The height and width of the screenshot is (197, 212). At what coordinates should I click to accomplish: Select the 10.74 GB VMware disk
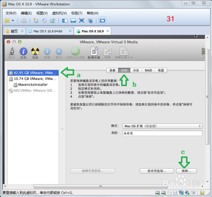(33, 79)
